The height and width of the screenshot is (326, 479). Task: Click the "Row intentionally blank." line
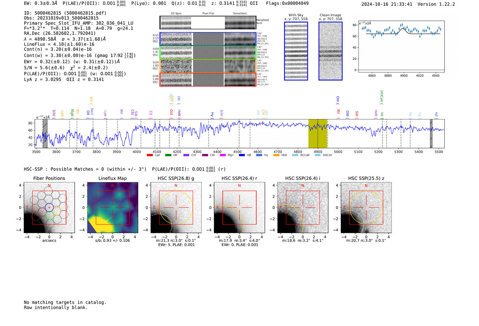(56, 308)
